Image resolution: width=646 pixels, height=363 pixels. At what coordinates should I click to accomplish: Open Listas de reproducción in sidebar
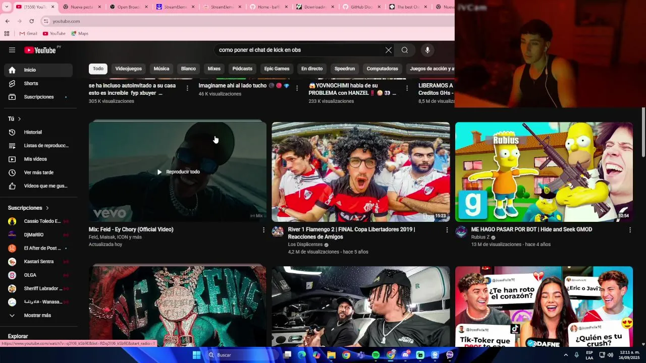coord(38,146)
